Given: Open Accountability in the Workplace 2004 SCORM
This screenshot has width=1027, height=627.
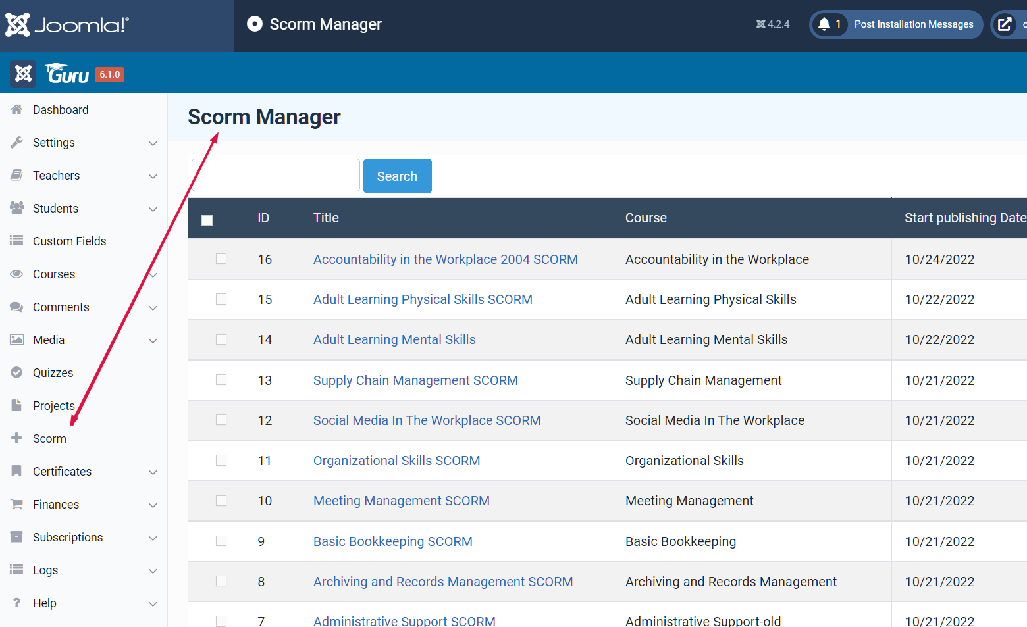Looking at the screenshot, I should click(445, 259).
